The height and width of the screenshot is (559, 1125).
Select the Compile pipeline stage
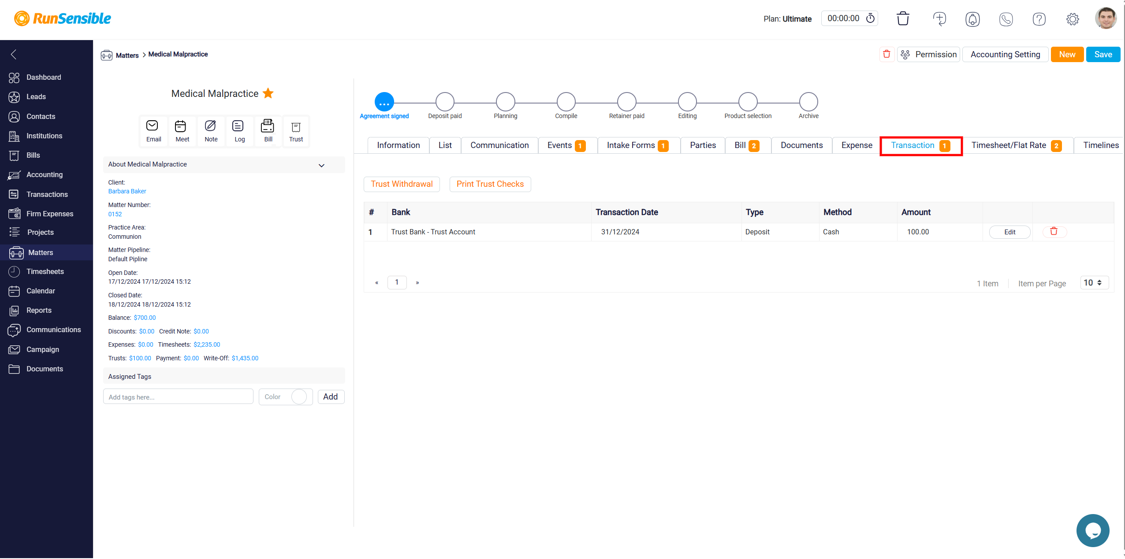pyautogui.click(x=566, y=102)
